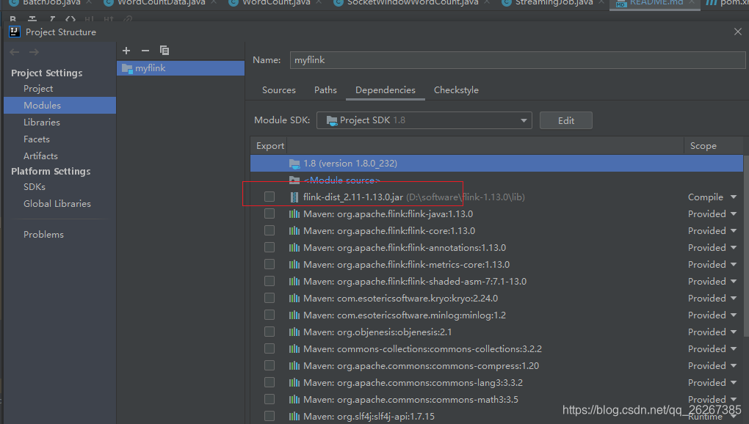Open Artifacts settings page
The height and width of the screenshot is (424, 749).
point(40,156)
